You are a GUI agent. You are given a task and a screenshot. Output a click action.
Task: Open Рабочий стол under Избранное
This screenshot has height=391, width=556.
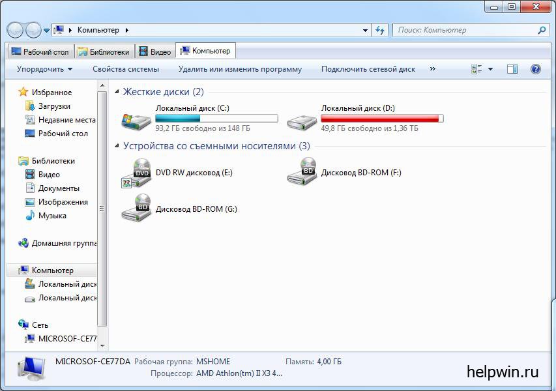[63, 134]
